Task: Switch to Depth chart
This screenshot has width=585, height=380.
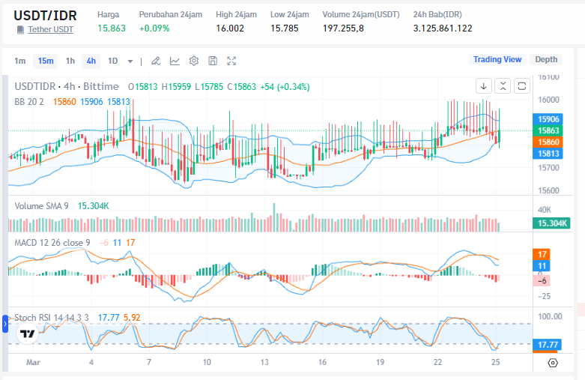Action: (546, 59)
